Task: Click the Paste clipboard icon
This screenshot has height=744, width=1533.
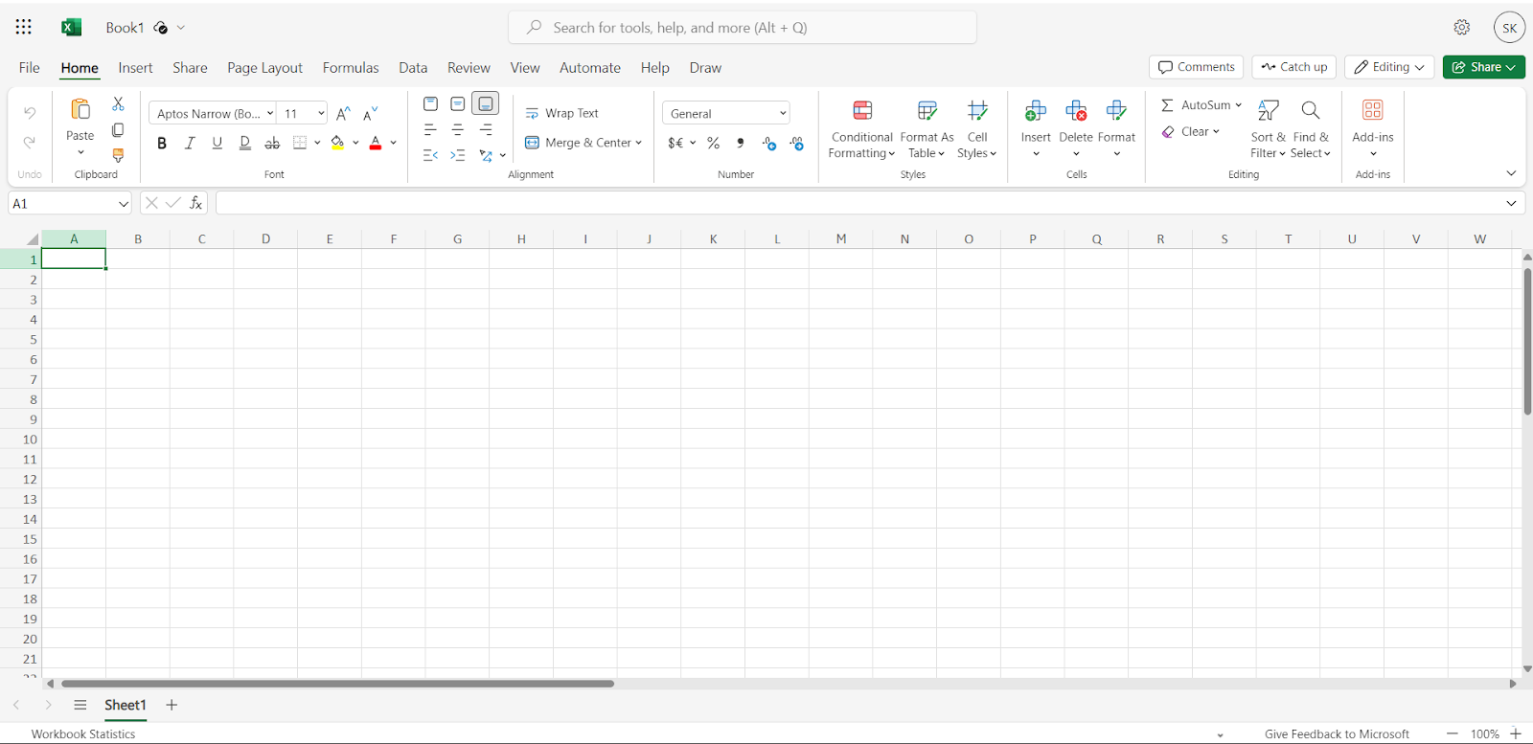Action: 80,109
